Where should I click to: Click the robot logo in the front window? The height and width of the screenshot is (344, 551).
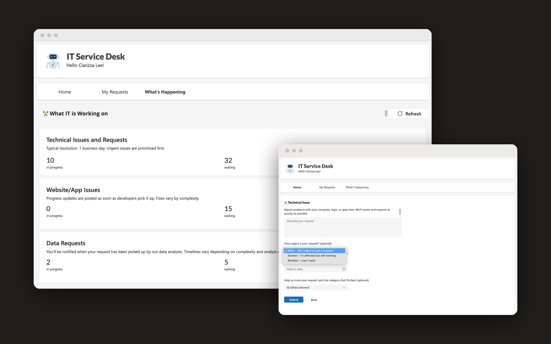click(290, 168)
